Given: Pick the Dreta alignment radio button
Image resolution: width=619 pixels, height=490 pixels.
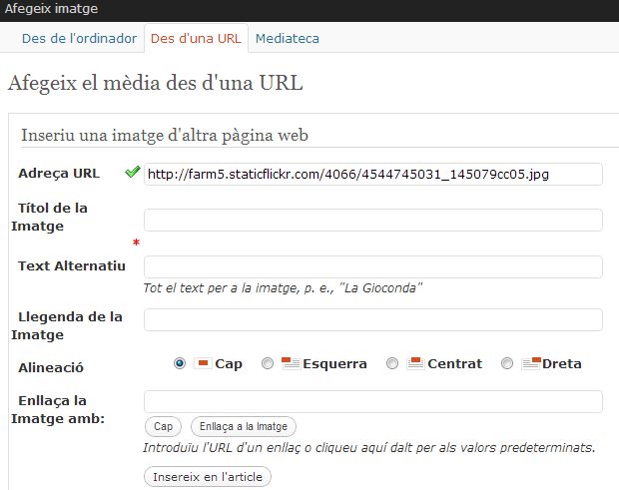Looking at the screenshot, I should pyautogui.click(x=507, y=364).
